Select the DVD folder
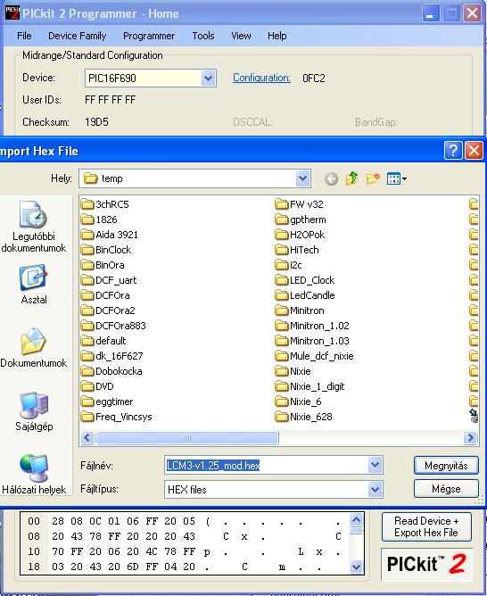Viewport: 487px width, 596px height. (97, 386)
